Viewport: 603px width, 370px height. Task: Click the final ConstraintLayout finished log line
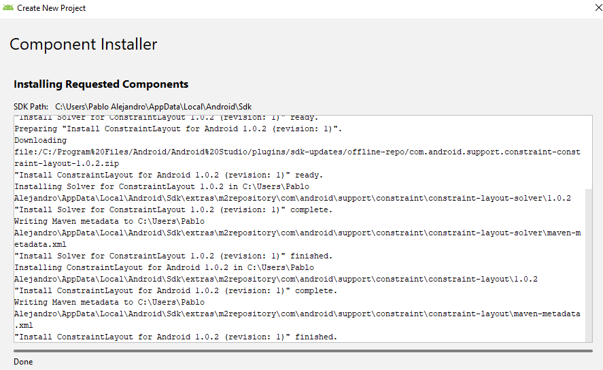[x=176, y=337]
